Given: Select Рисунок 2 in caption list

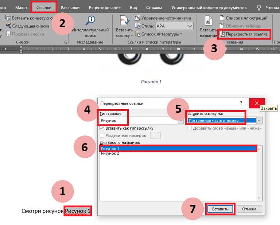Looking at the screenshot, I should 178,153.
